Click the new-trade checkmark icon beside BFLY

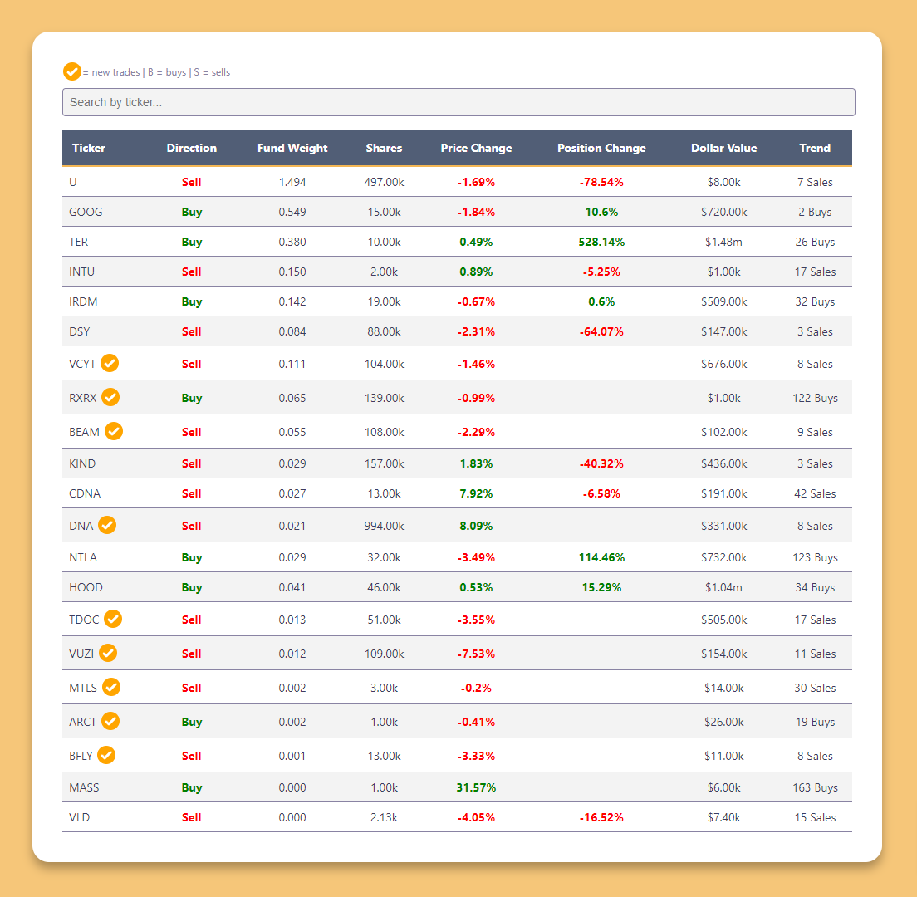click(x=106, y=755)
